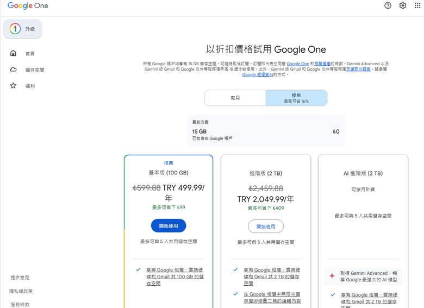Click the checkmark beside 100 GB storage feature

pos(138,269)
